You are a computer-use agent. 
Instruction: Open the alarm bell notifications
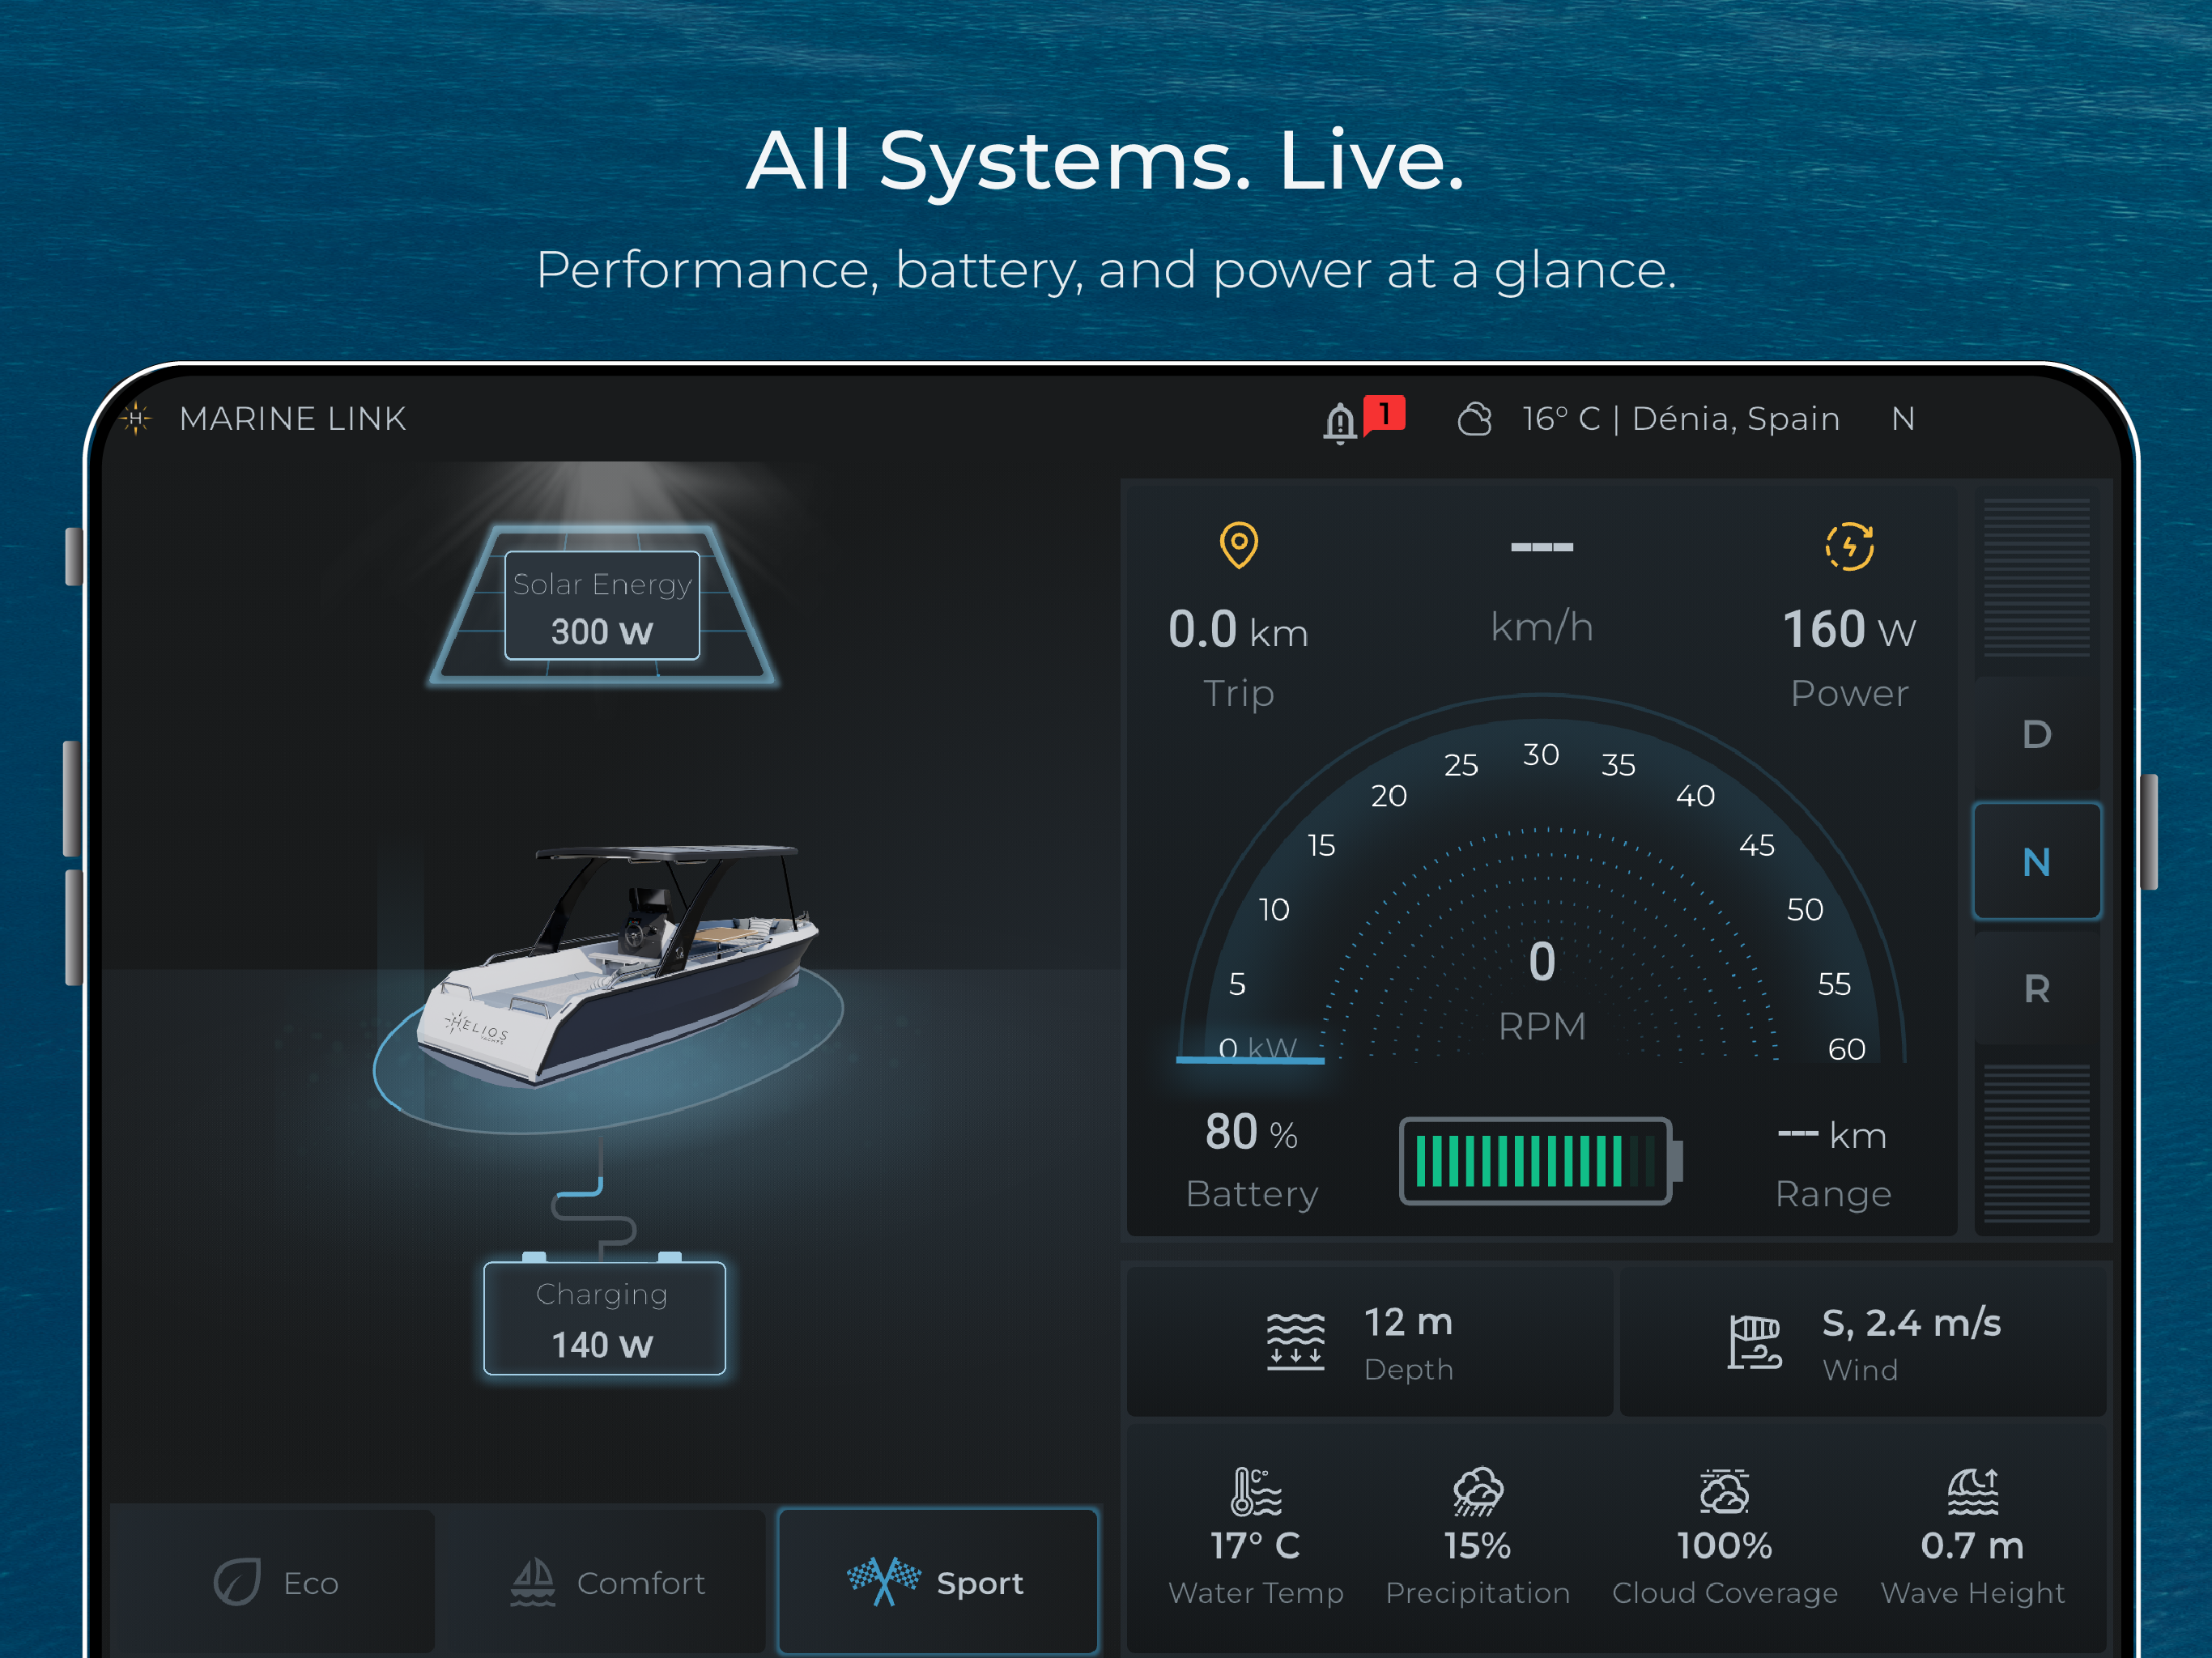click(x=1340, y=421)
